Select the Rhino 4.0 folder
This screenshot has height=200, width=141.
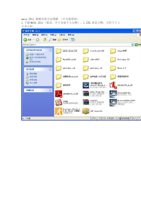pyautogui.click(x=118, y=68)
